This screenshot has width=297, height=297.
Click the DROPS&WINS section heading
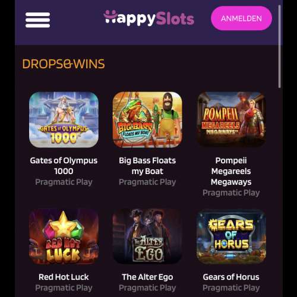pyautogui.click(x=64, y=64)
